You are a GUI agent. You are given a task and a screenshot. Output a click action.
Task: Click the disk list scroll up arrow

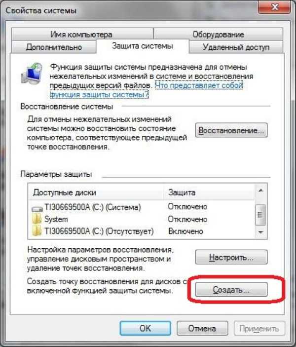261,191
